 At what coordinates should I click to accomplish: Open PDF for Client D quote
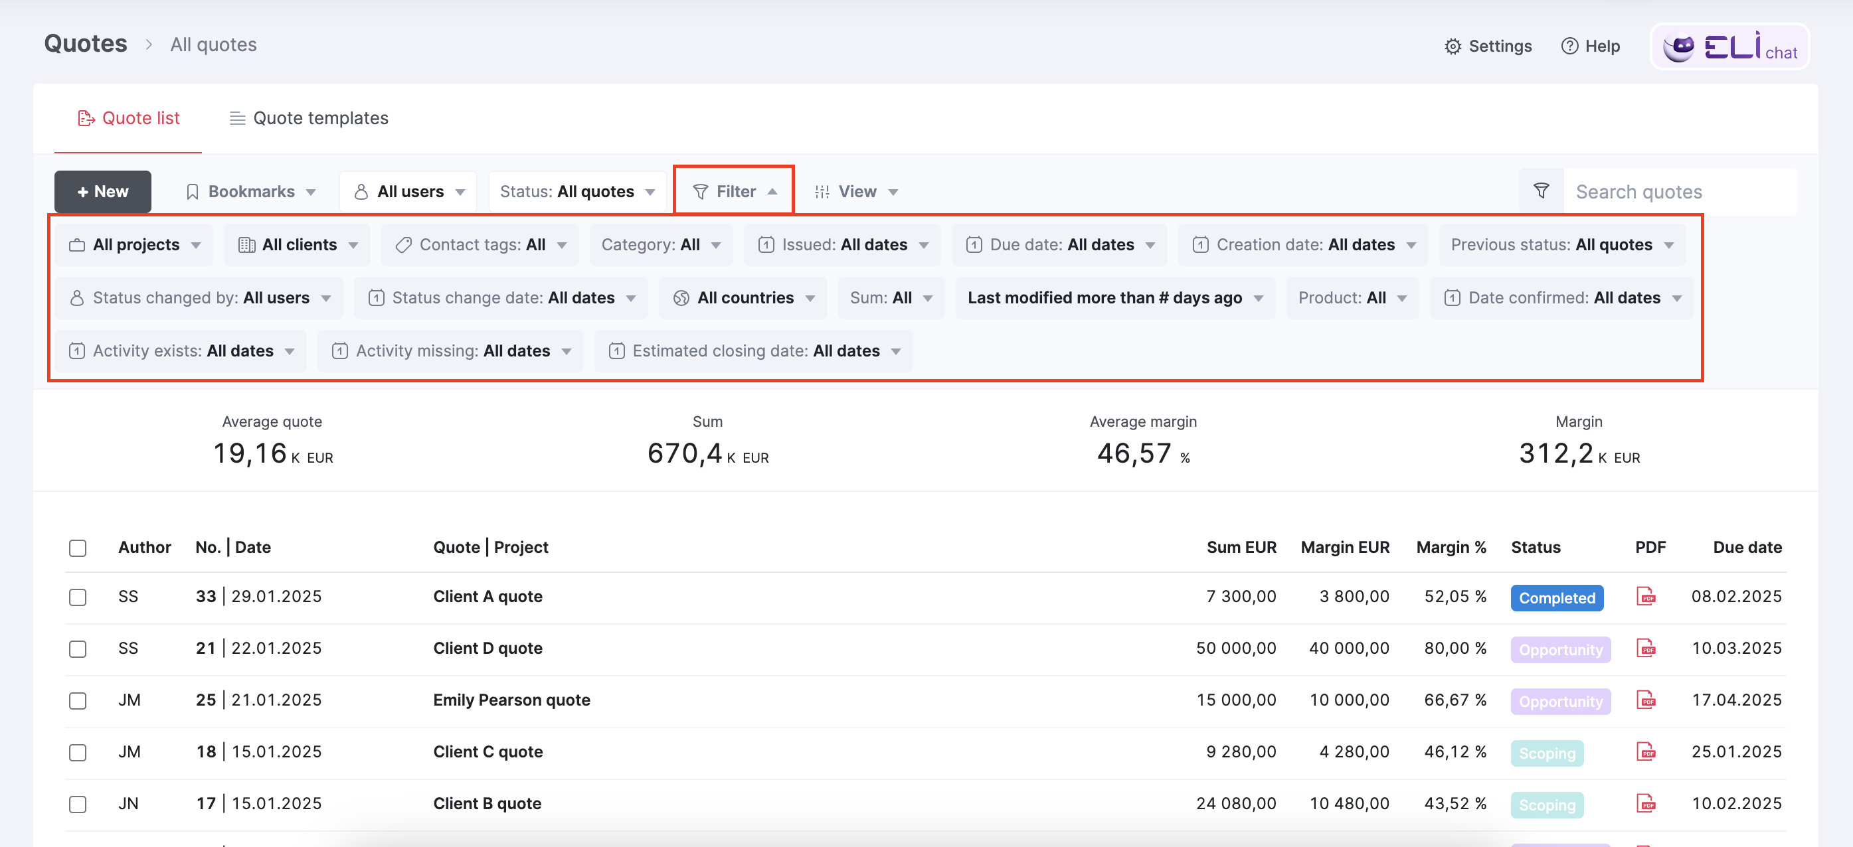point(1646,648)
